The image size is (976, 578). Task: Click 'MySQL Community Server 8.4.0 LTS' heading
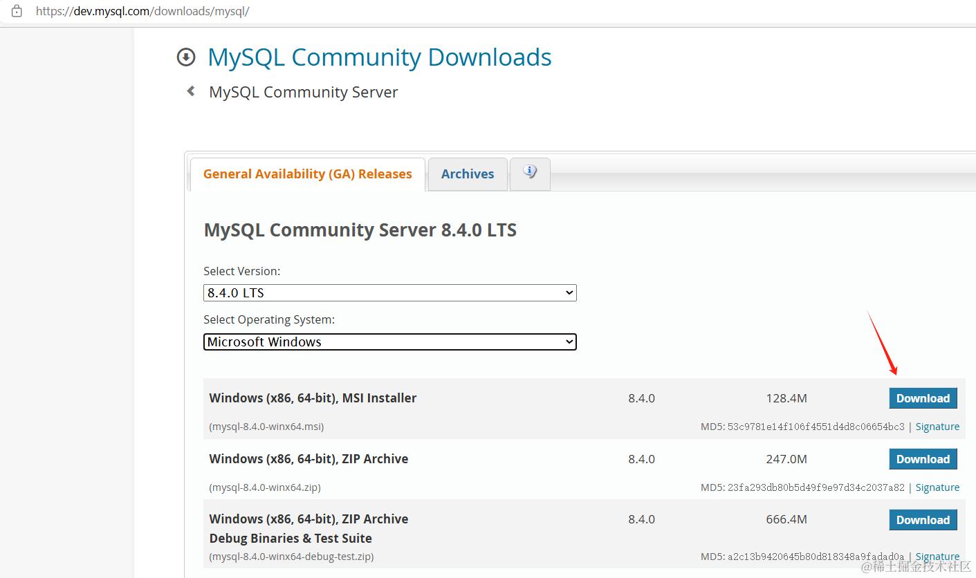click(x=360, y=230)
